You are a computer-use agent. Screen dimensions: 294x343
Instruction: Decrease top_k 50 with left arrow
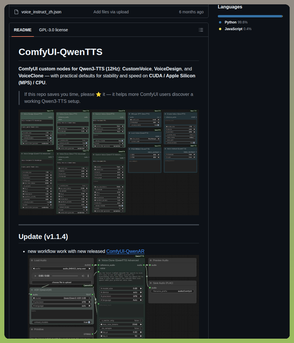coord(101,336)
